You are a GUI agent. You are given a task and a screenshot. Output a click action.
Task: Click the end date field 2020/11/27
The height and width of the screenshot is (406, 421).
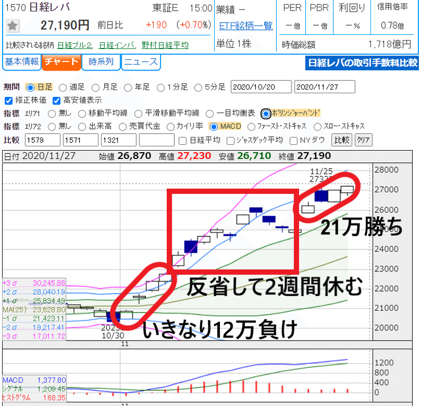(325, 87)
